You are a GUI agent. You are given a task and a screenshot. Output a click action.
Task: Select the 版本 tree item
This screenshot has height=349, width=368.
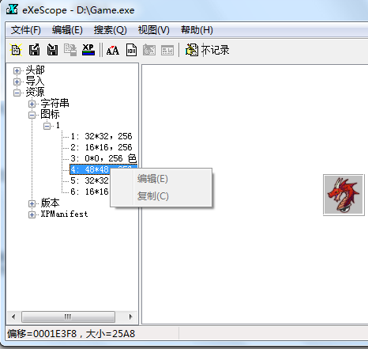point(50,203)
